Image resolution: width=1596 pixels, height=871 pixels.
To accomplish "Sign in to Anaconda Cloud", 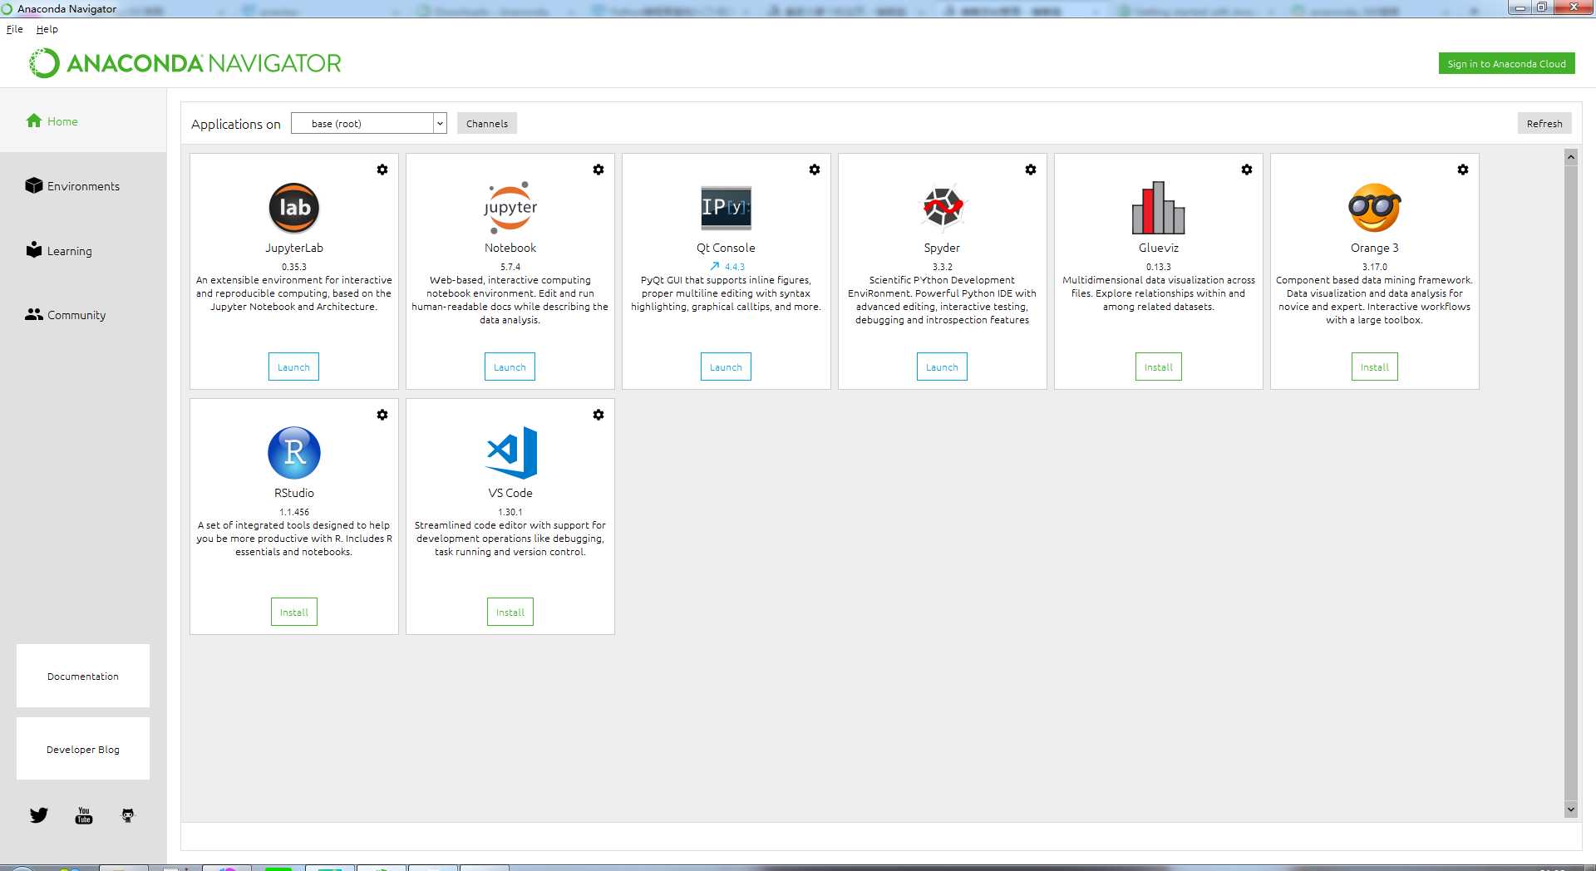I will click(x=1506, y=64).
